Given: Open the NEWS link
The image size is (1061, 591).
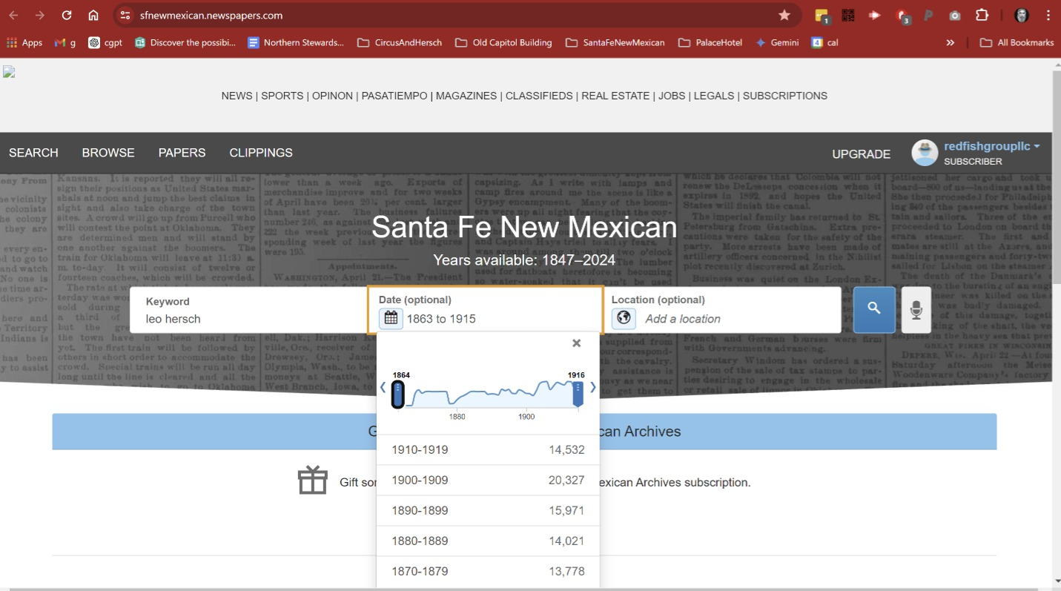Looking at the screenshot, I should pyautogui.click(x=237, y=96).
